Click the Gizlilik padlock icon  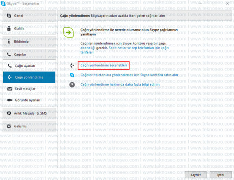click(x=9, y=28)
